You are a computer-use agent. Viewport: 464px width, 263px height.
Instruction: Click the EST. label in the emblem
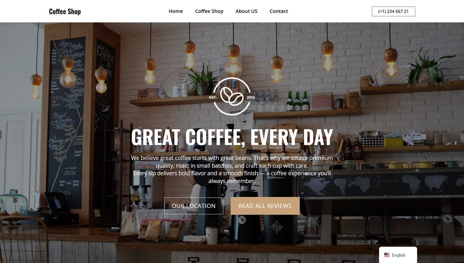click(x=213, y=97)
